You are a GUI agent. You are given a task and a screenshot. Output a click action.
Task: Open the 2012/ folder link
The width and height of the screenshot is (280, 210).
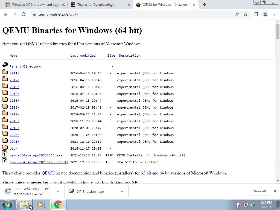click(14, 80)
